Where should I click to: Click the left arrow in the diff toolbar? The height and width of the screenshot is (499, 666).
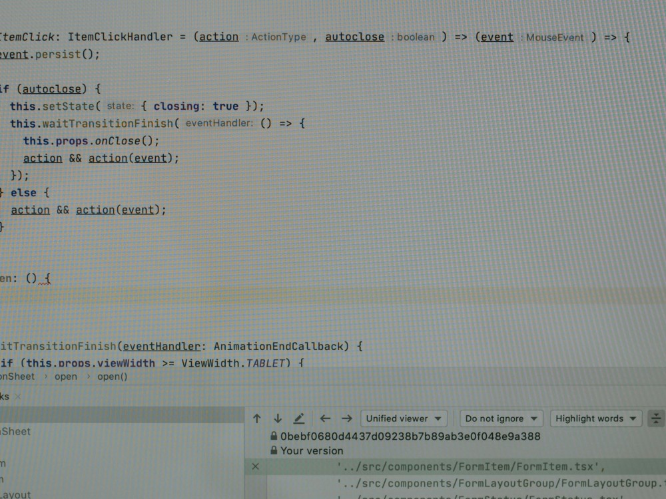(326, 418)
